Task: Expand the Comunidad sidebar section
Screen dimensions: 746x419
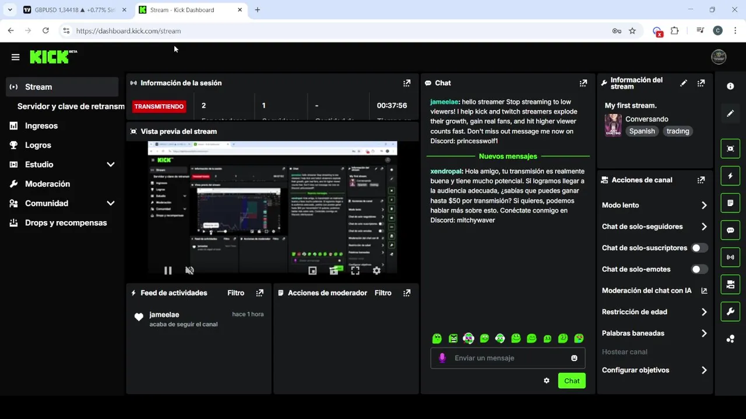Action: [x=111, y=203]
